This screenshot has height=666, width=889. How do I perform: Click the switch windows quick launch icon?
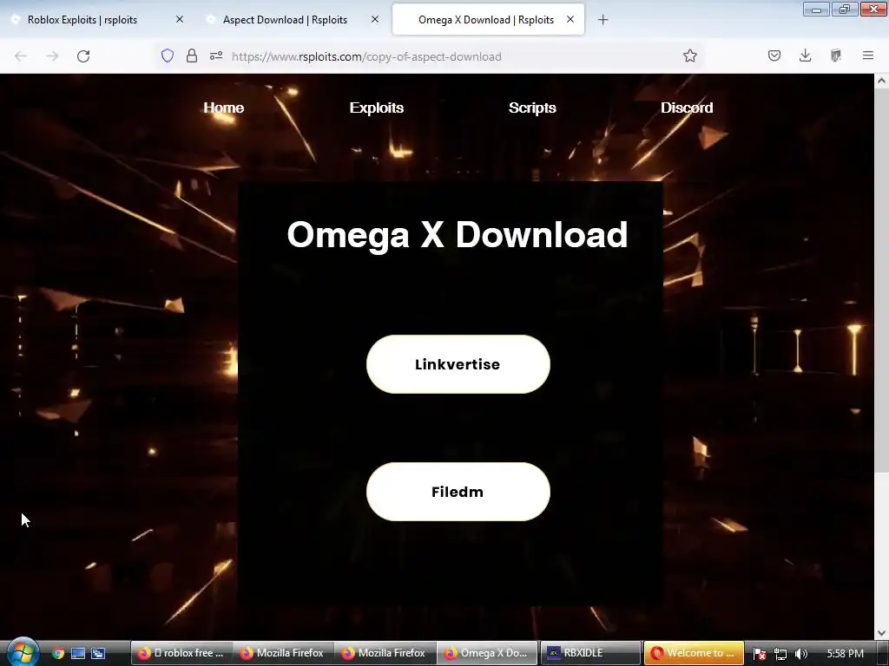coord(98,653)
